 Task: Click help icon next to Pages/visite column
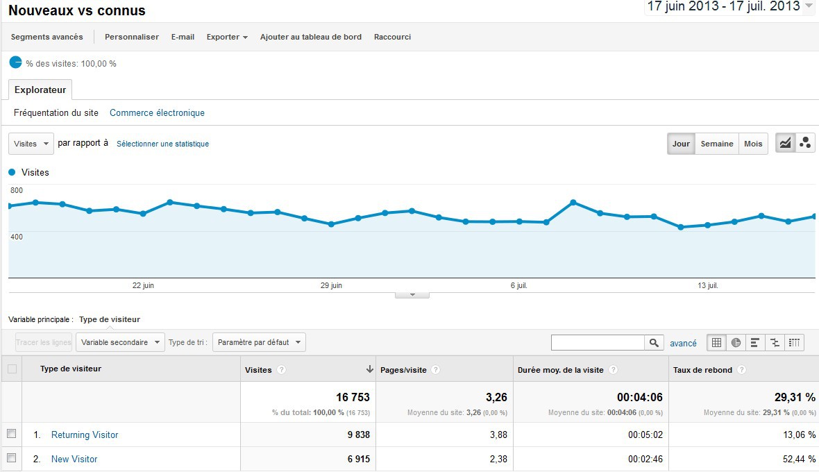(436, 370)
